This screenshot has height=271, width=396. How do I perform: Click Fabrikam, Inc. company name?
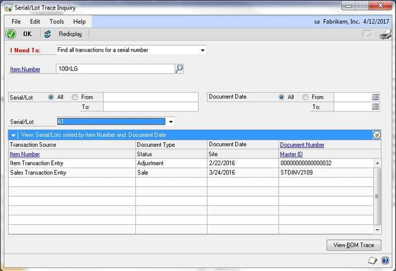tap(342, 21)
